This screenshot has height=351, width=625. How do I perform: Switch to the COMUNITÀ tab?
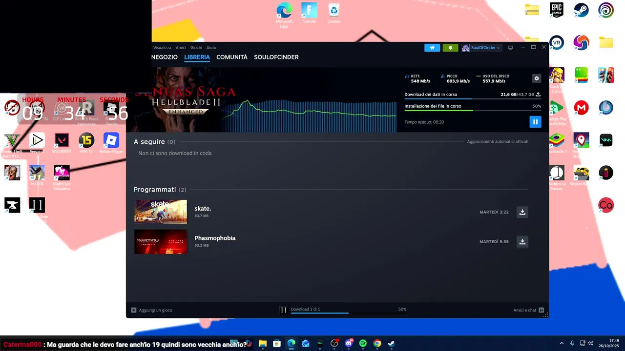coord(232,57)
